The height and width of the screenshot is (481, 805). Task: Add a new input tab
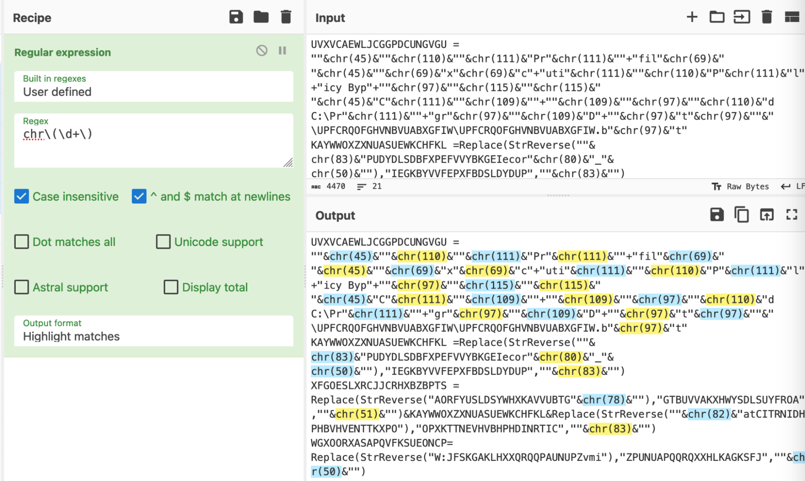pos(692,17)
